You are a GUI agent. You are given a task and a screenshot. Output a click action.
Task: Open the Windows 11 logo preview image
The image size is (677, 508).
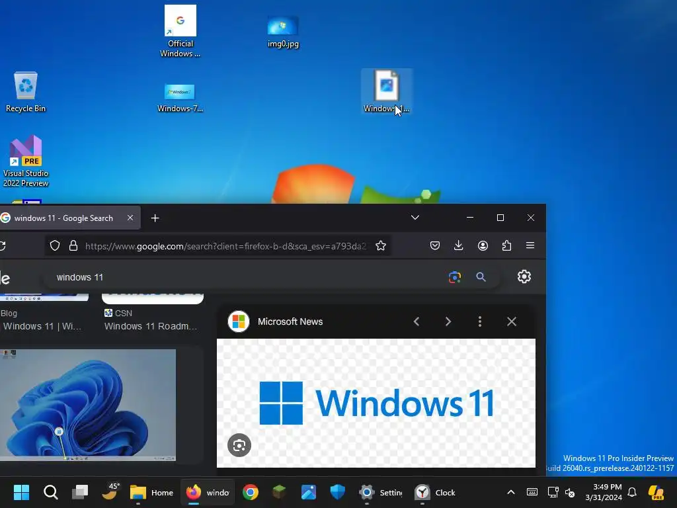376,403
